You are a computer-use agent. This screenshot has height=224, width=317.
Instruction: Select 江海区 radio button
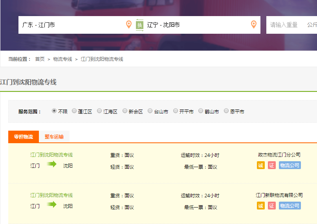pos(99,111)
